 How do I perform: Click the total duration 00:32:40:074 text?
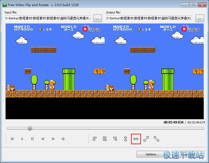(x=196, y=122)
